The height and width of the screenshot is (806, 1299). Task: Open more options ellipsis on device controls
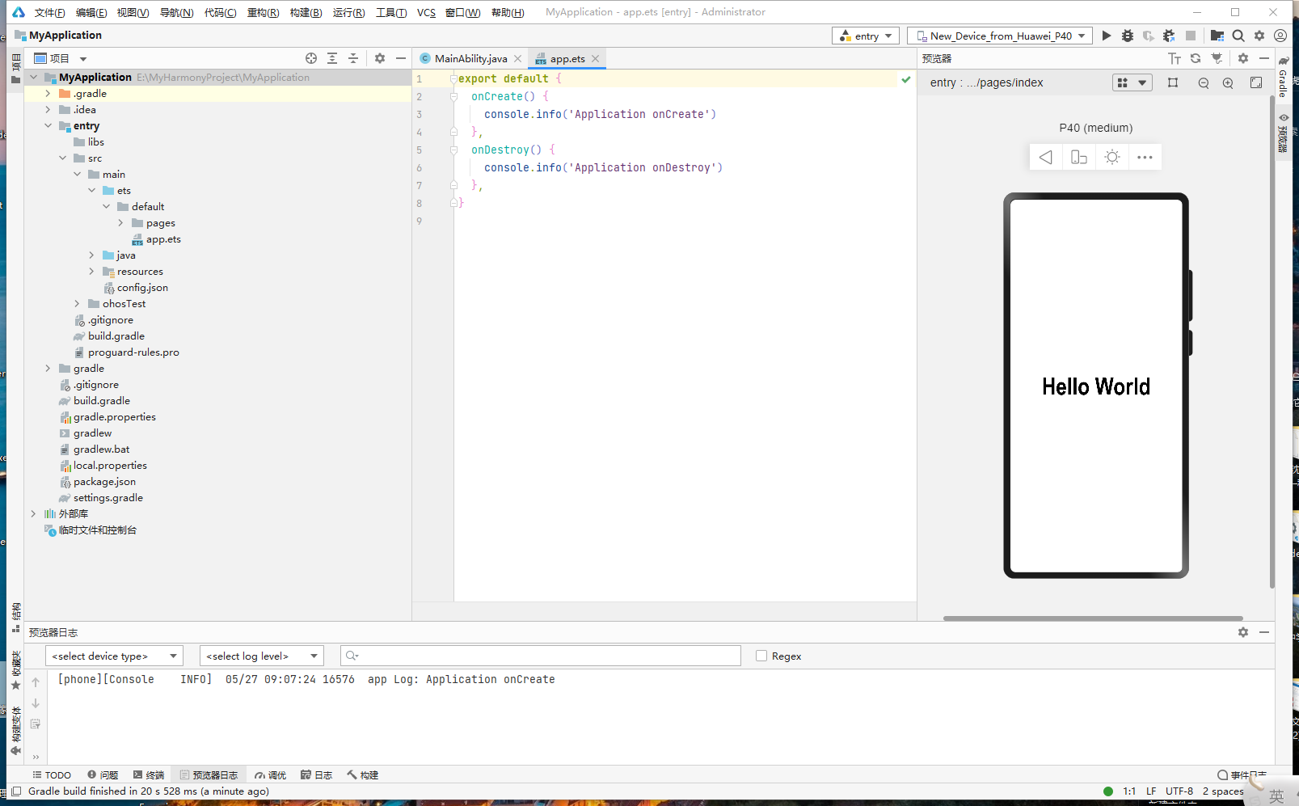click(x=1145, y=157)
